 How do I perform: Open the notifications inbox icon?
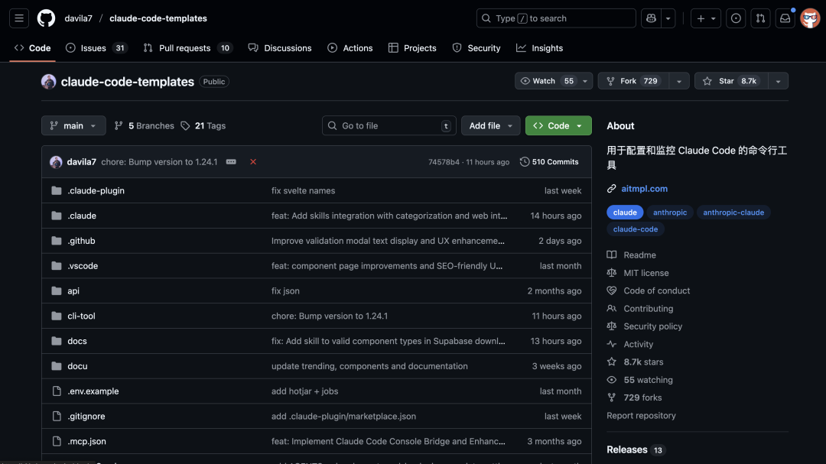(785, 18)
